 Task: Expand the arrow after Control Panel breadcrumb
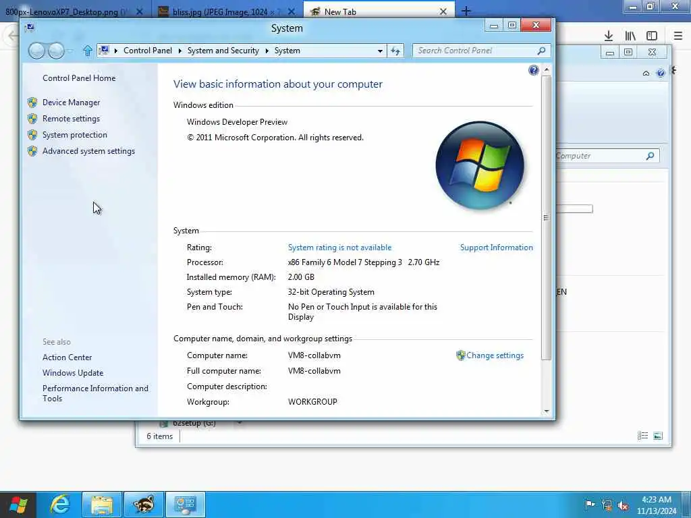click(179, 51)
